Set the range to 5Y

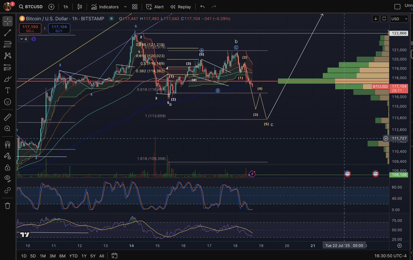coord(93,256)
